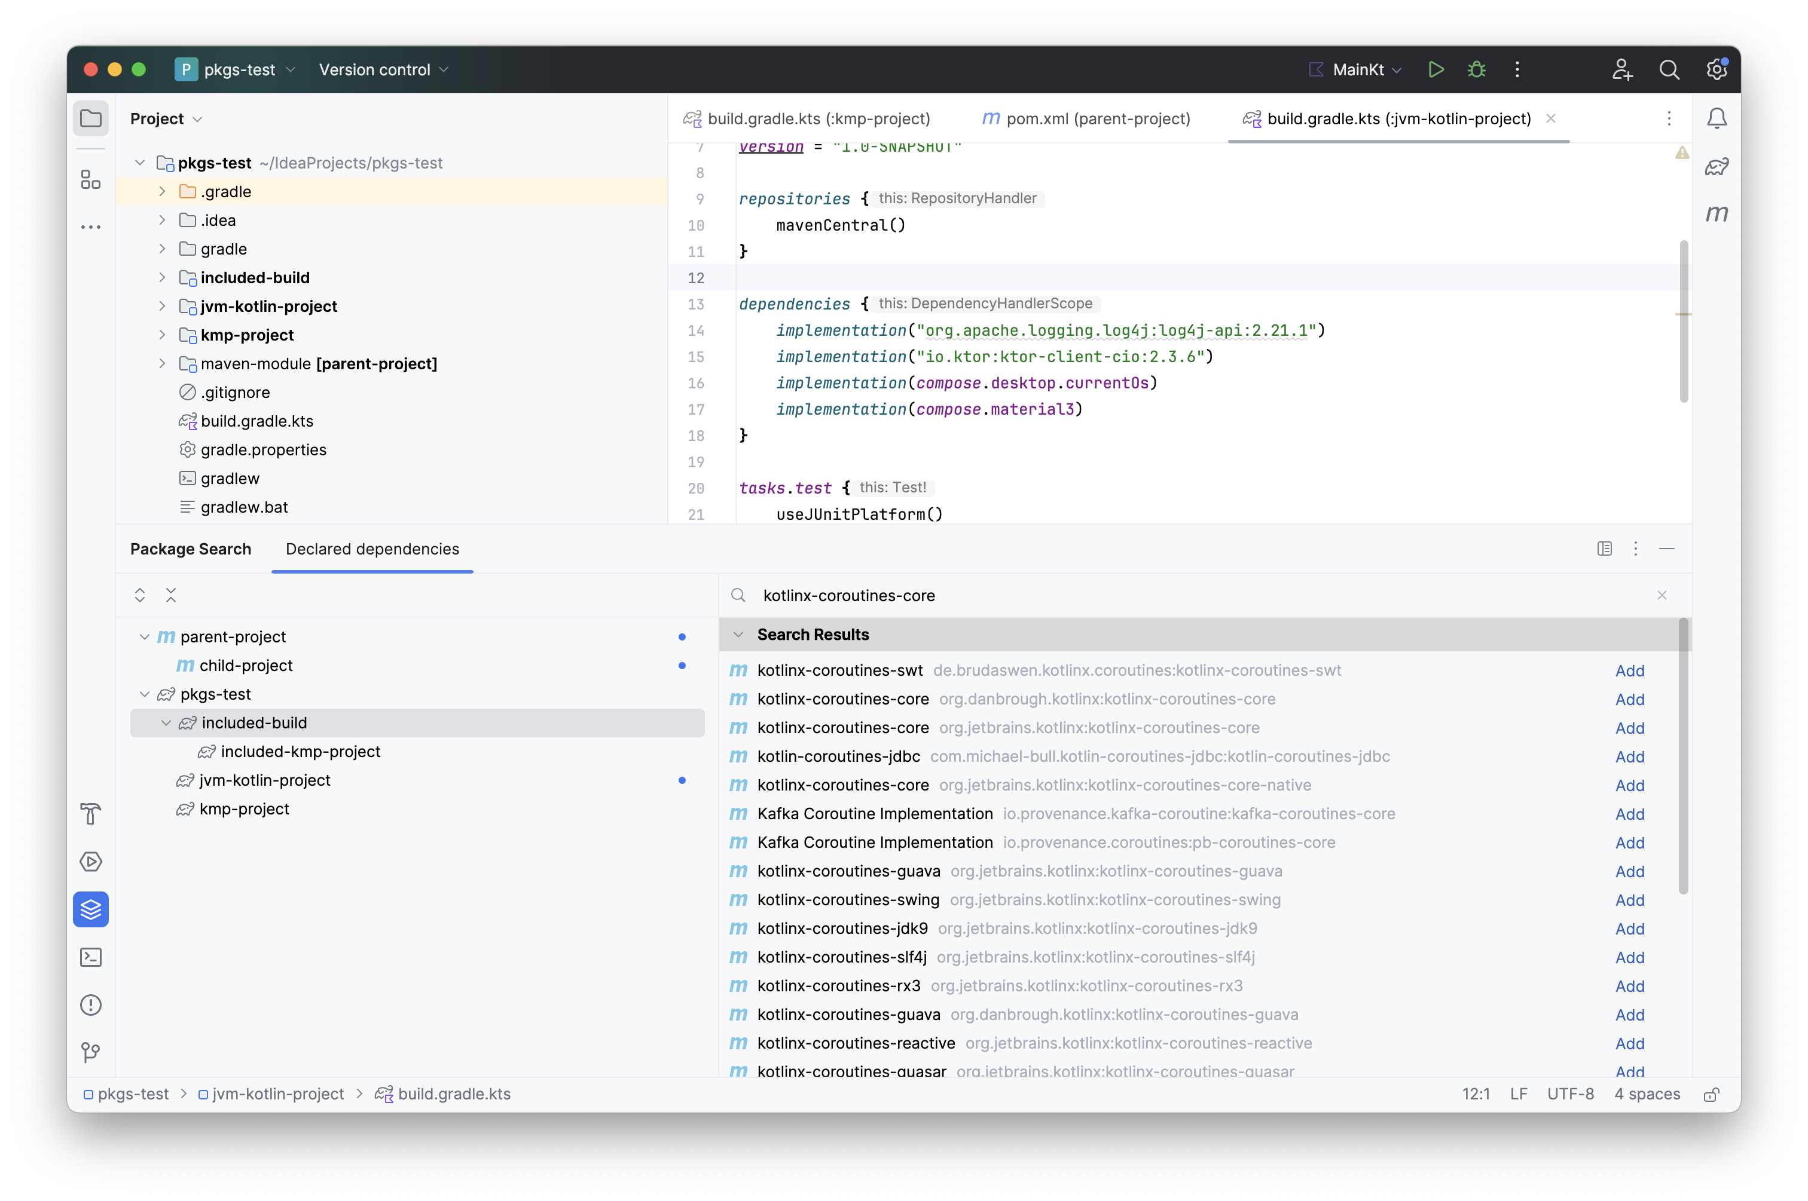The image size is (1808, 1201).
Task: Clear the kotlinx-coroutines-core search query
Action: coord(1662,595)
